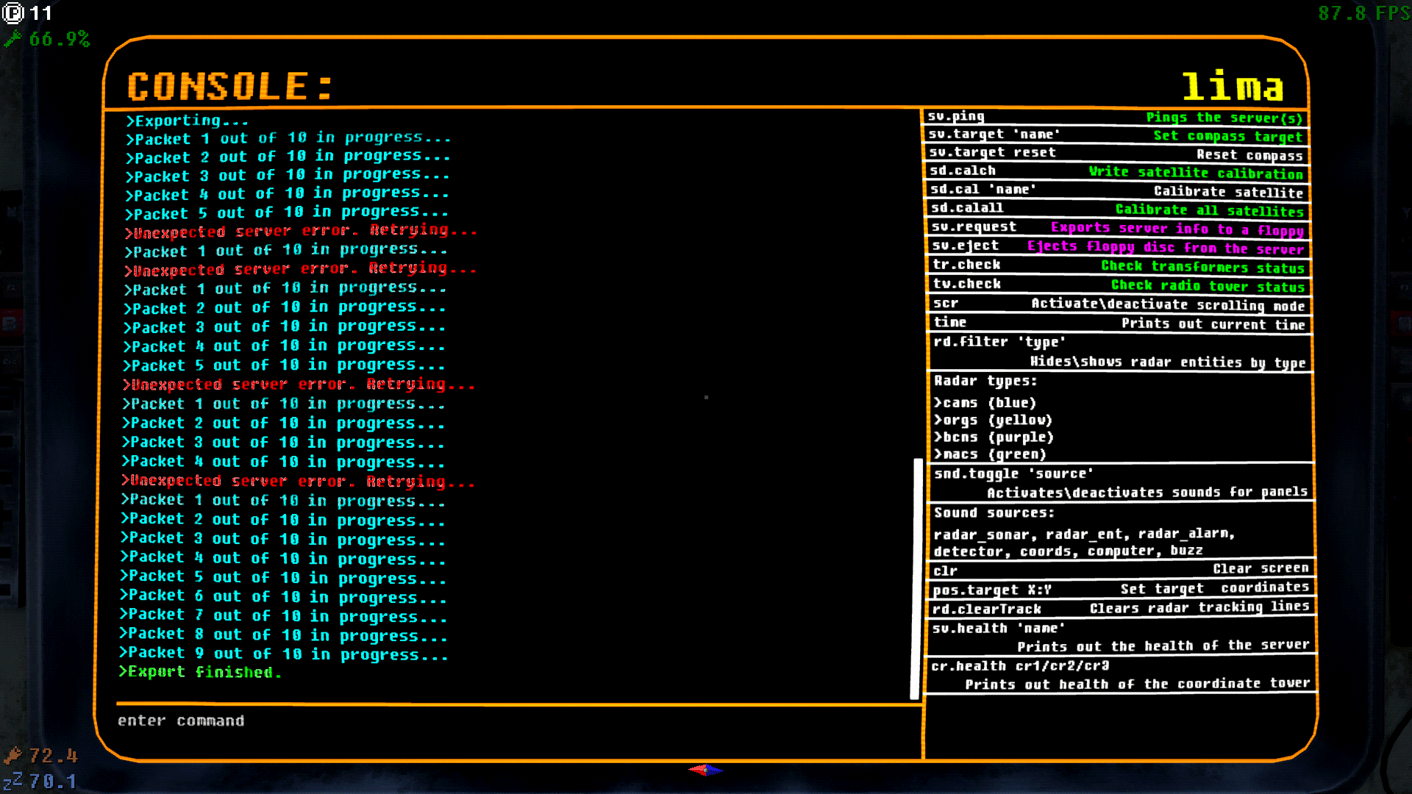Viewport: 1412px width, 794px height.
Task: Click the cams (blue) radar type item
Action: (985, 403)
